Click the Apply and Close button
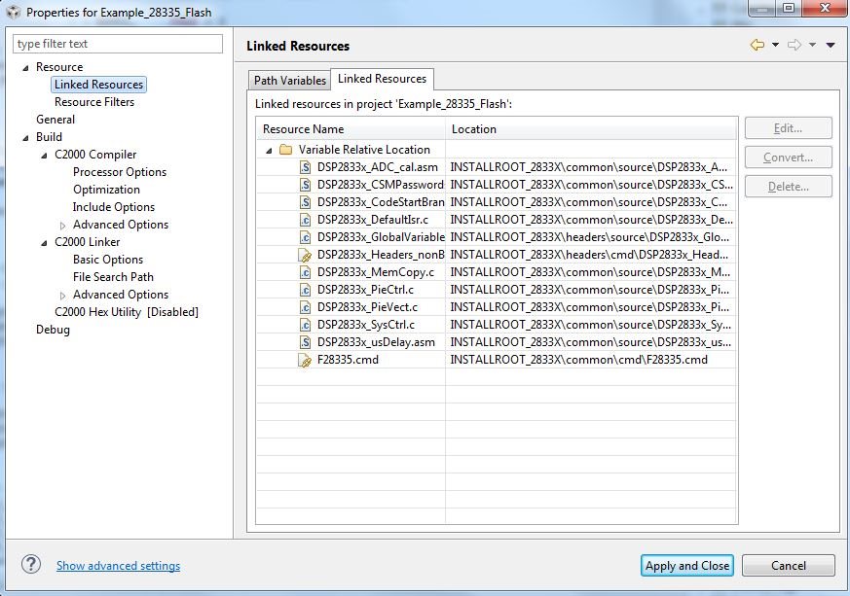This screenshot has width=850, height=596. point(686,565)
